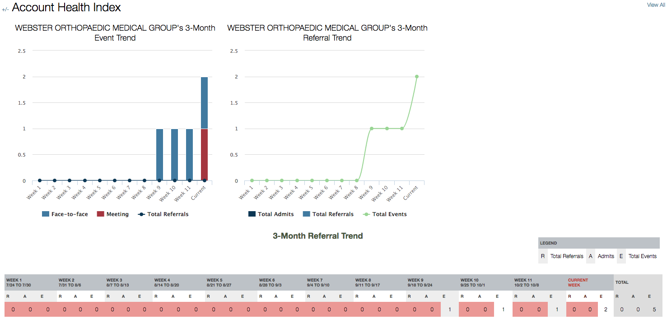Click the 'Current' x-axis label in Event Trend chart
Image resolution: width=667 pixels, height=319 pixels.
pos(198,193)
